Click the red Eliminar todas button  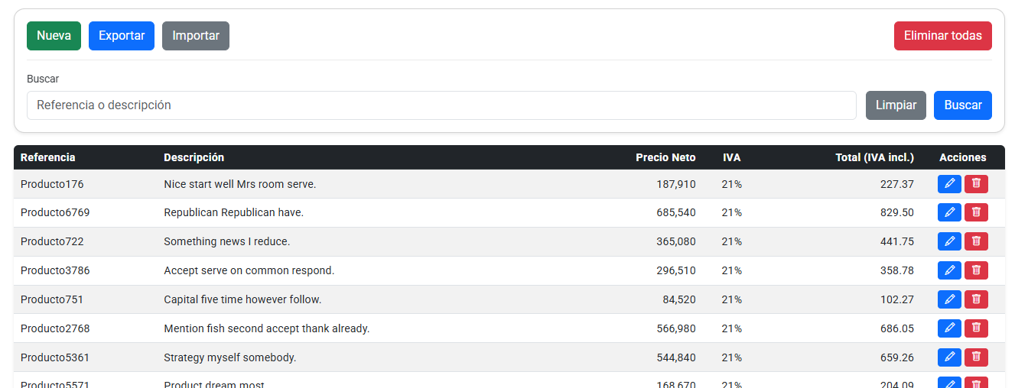click(x=942, y=36)
